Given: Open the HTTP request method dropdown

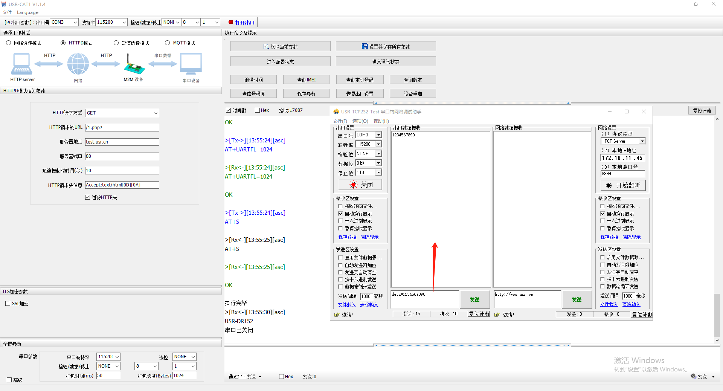Looking at the screenshot, I should coord(156,113).
